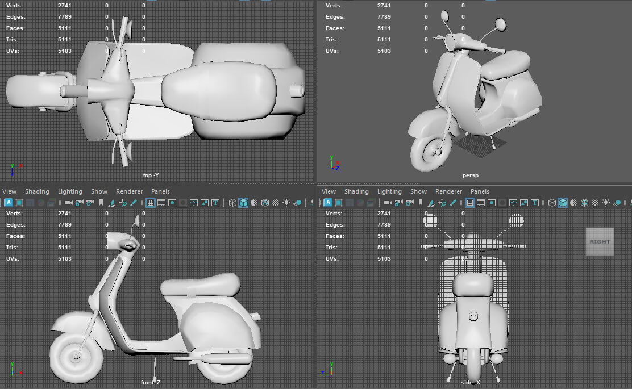This screenshot has width=632, height=389.
Task: Toggle Use All Lights bulb in side -X panel
Action: point(606,203)
